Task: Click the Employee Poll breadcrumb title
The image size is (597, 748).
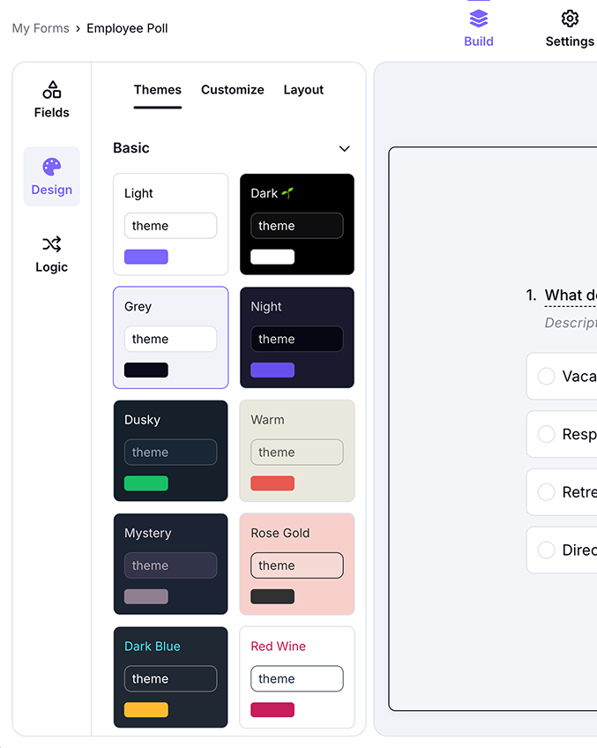Action: [x=127, y=28]
